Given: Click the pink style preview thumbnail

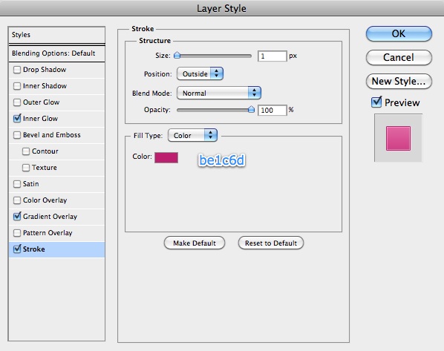Looking at the screenshot, I should (398, 138).
